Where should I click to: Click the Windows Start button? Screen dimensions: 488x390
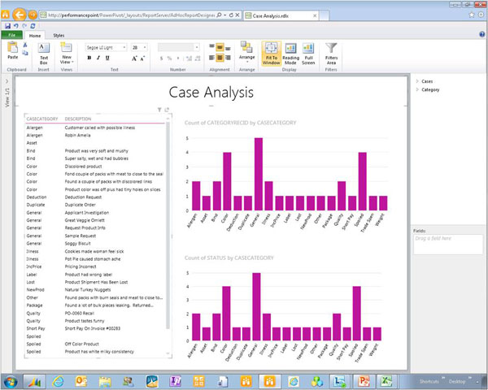[12, 380]
